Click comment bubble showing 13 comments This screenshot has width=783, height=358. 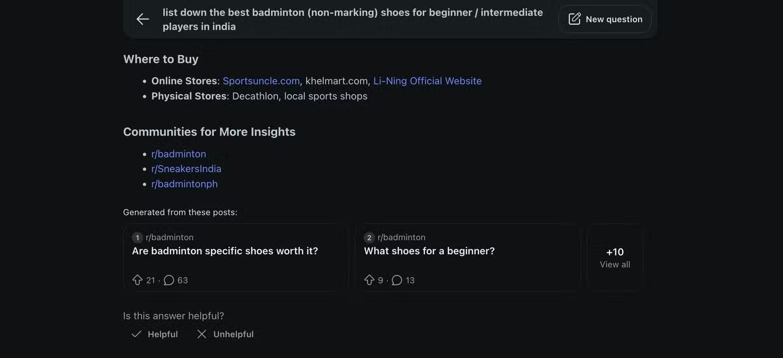pos(397,280)
